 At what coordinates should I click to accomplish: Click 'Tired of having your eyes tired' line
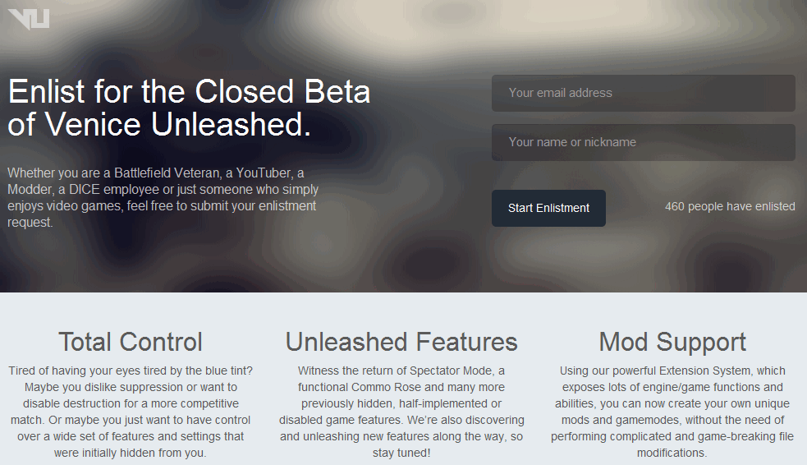coord(131,371)
